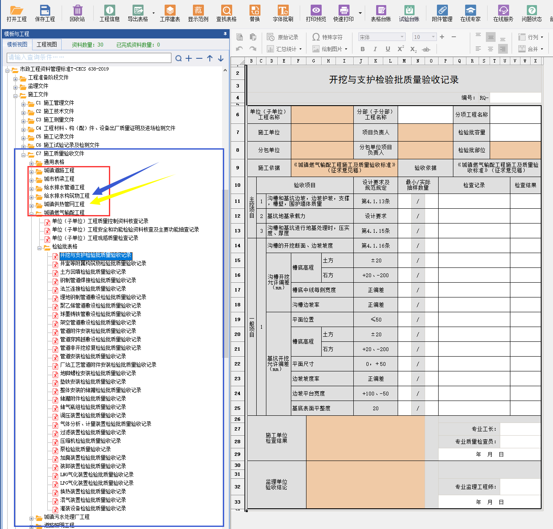The image size is (553, 529).
Task: Click the 保存工程 icon
Action: coord(45,13)
